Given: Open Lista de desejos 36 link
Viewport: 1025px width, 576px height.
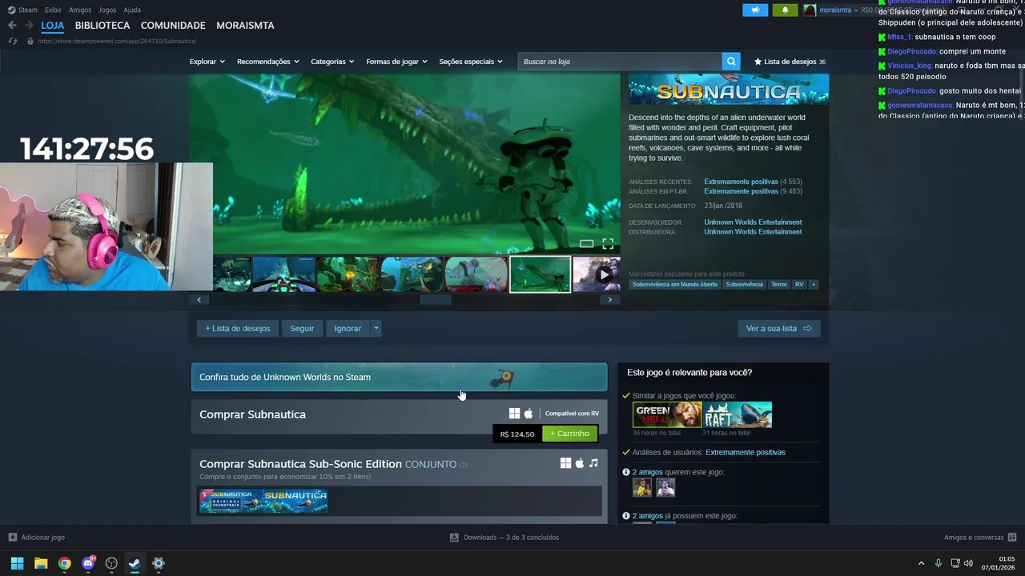Looking at the screenshot, I should (x=790, y=62).
